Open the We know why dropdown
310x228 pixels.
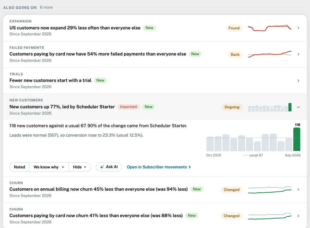pos(49,167)
